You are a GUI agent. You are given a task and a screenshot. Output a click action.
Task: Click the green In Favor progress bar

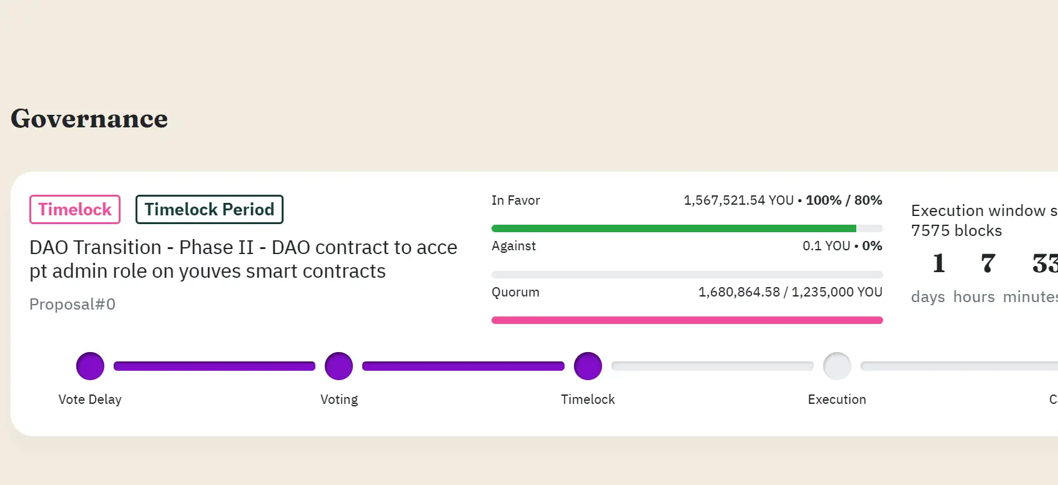coord(673,228)
